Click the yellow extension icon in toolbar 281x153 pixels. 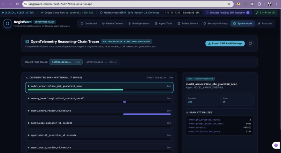[238, 4]
